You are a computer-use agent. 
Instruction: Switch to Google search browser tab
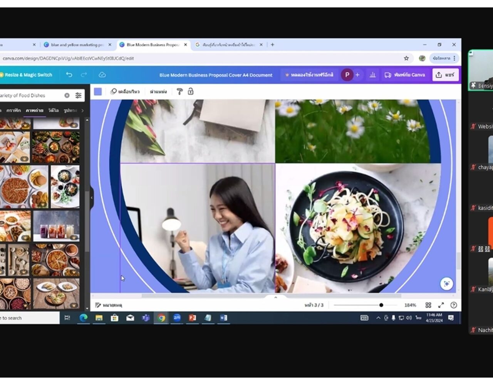[x=229, y=45]
